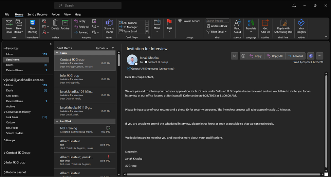Switch reading pane background with sun icon

[234, 56]
